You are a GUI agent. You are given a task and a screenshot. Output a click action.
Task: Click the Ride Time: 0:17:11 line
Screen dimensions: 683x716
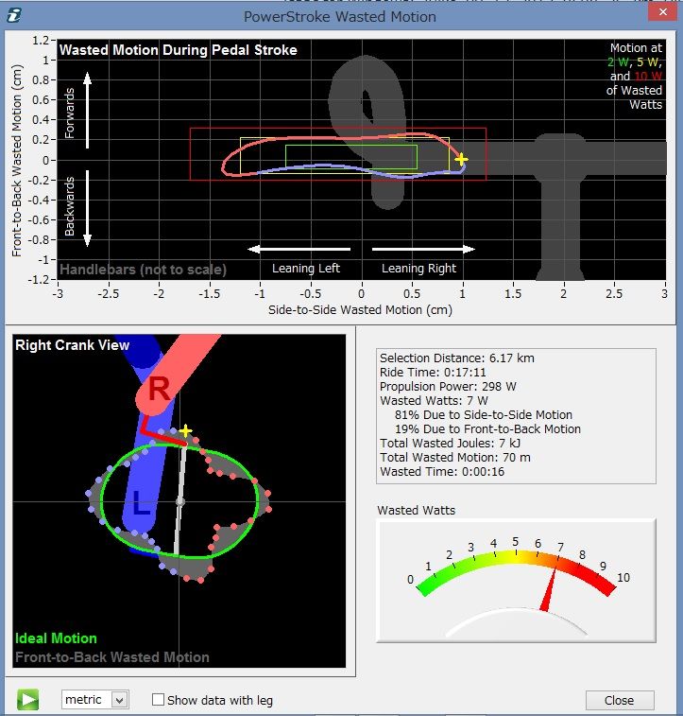pos(433,372)
